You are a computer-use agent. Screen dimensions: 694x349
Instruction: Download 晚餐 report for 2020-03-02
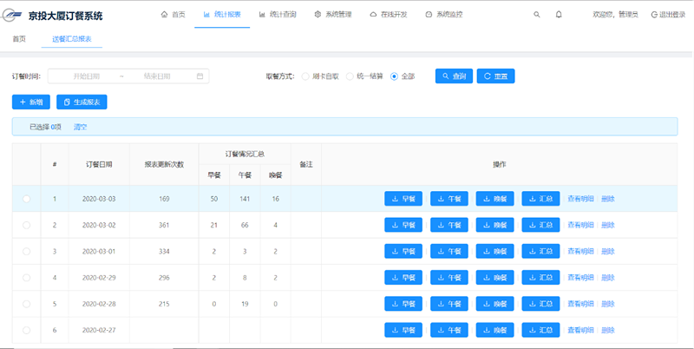pos(494,225)
